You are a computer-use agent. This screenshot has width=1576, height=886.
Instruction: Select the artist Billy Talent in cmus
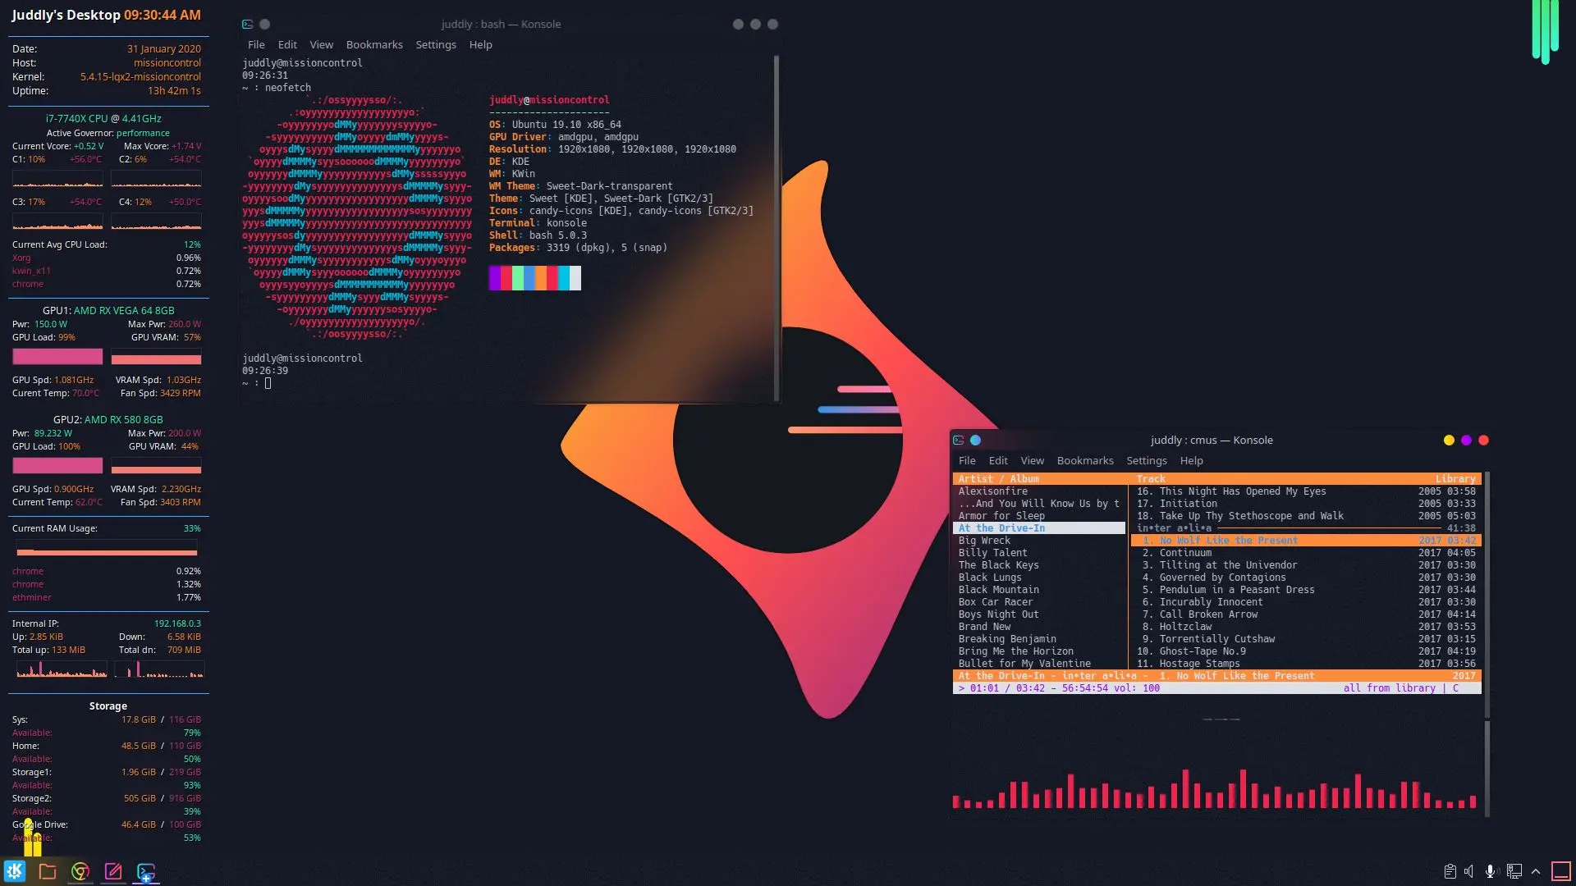pyautogui.click(x=992, y=553)
